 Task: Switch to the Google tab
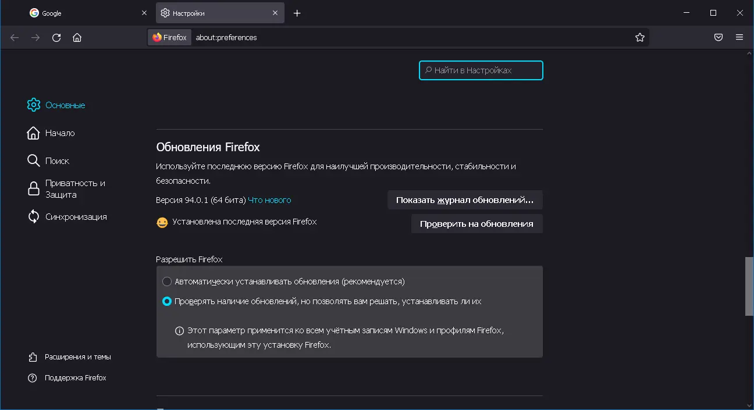coord(81,13)
